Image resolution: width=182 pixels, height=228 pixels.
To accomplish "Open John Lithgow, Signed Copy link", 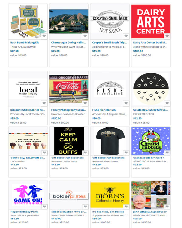I will [150, 212].
